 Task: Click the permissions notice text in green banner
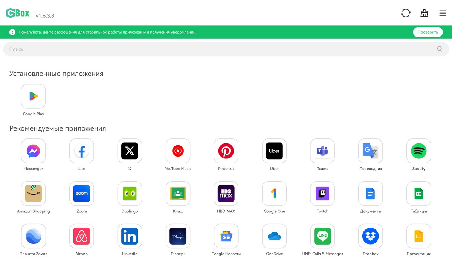pyautogui.click(x=107, y=32)
